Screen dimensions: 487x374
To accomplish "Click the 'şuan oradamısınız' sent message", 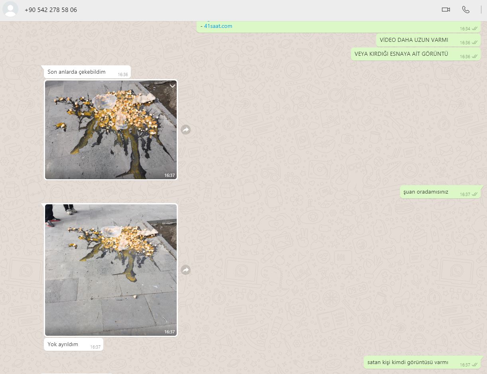I will tap(426, 192).
